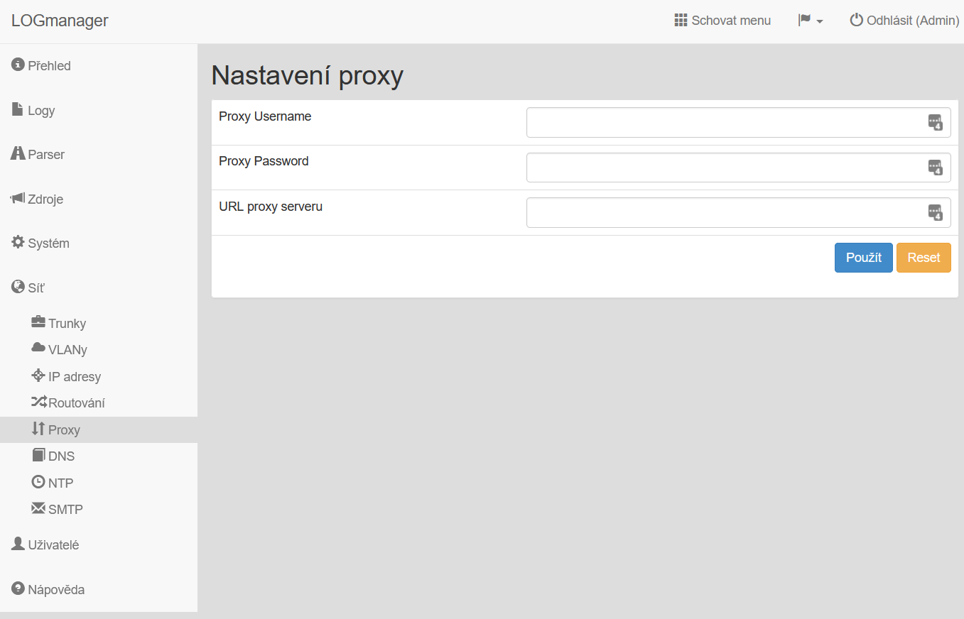Click Schovat menu to hide sidebar
Image resolution: width=964 pixels, height=619 pixels.
tap(722, 21)
